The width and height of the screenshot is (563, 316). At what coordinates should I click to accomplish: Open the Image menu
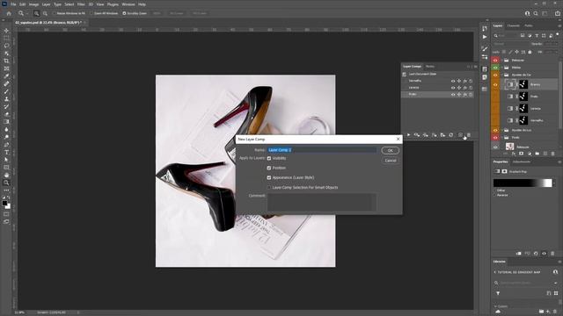click(33, 4)
